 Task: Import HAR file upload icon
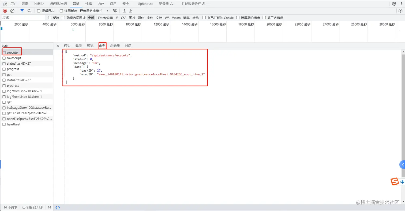point(124,11)
